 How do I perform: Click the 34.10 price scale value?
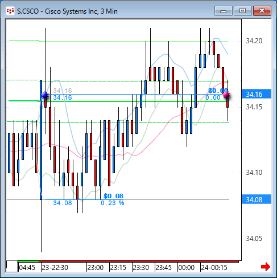(254, 173)
